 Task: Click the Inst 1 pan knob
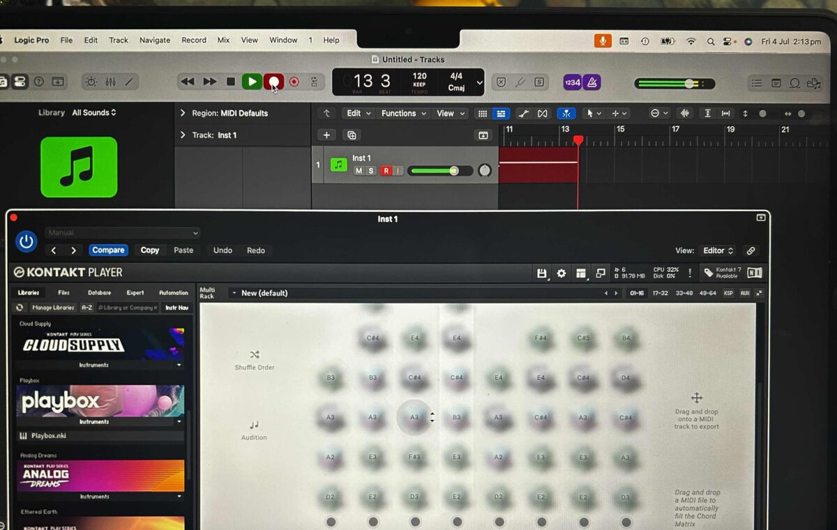click(484, 170)
